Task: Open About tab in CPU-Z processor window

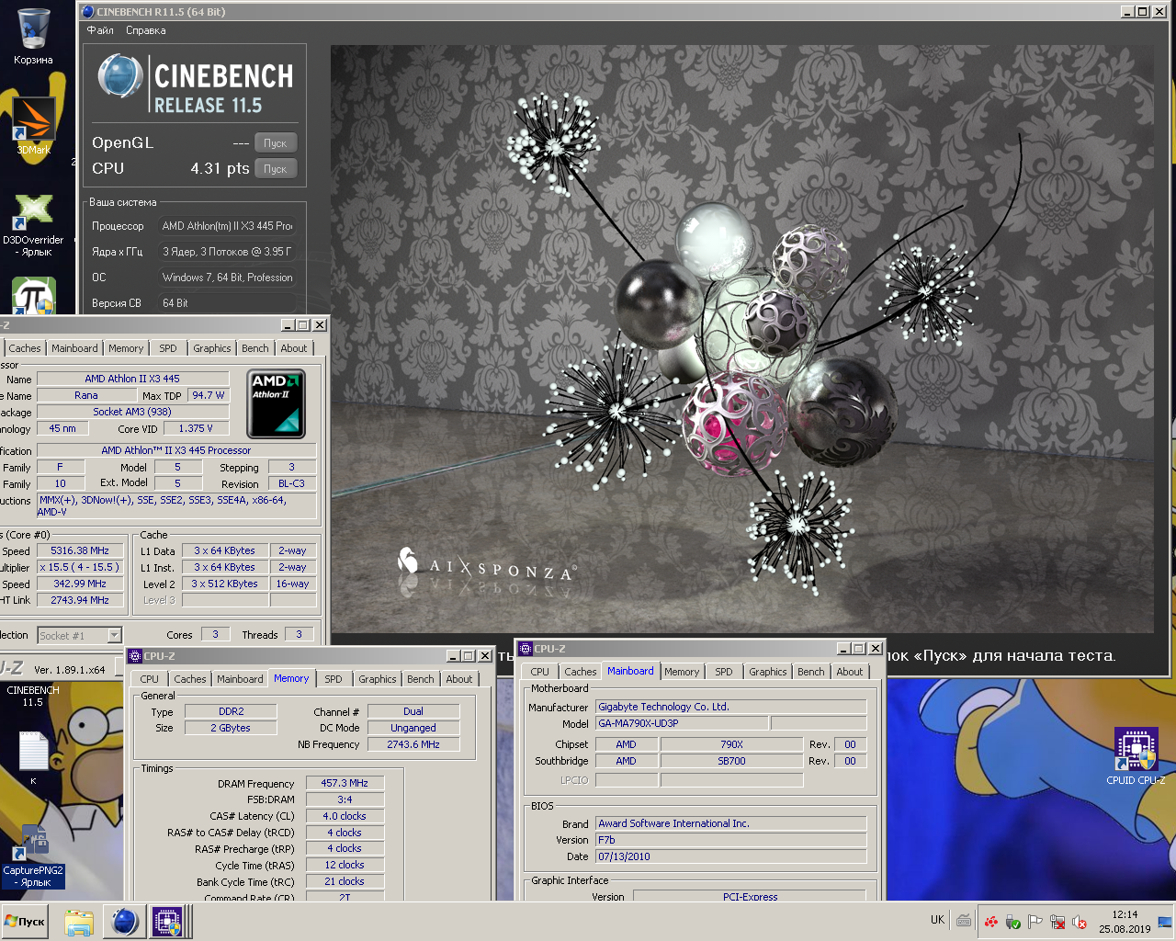Action: (294, 348)
